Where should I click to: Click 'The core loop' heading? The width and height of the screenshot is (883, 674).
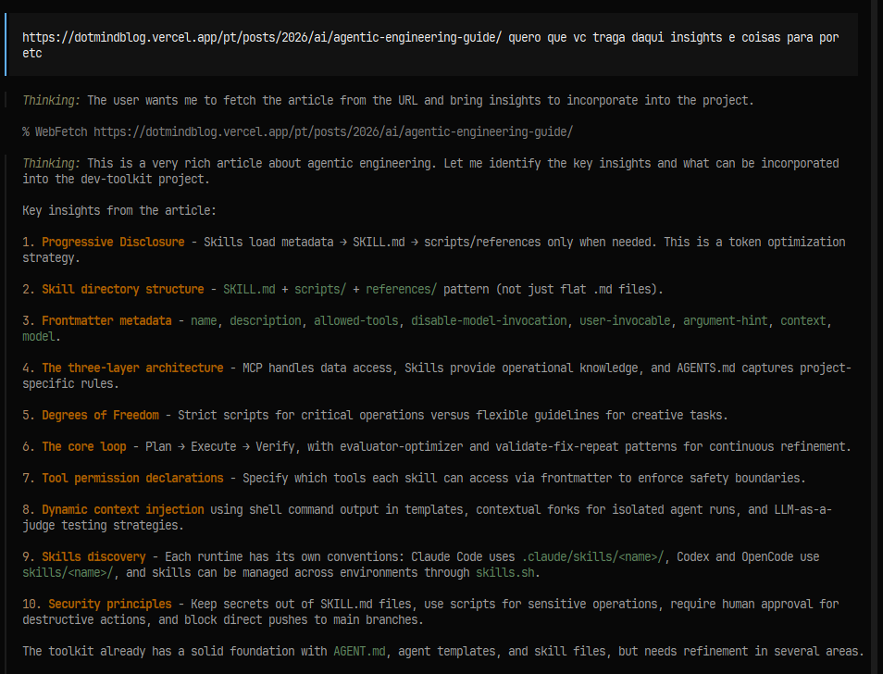pyautogui.click(x=84, y=447)
